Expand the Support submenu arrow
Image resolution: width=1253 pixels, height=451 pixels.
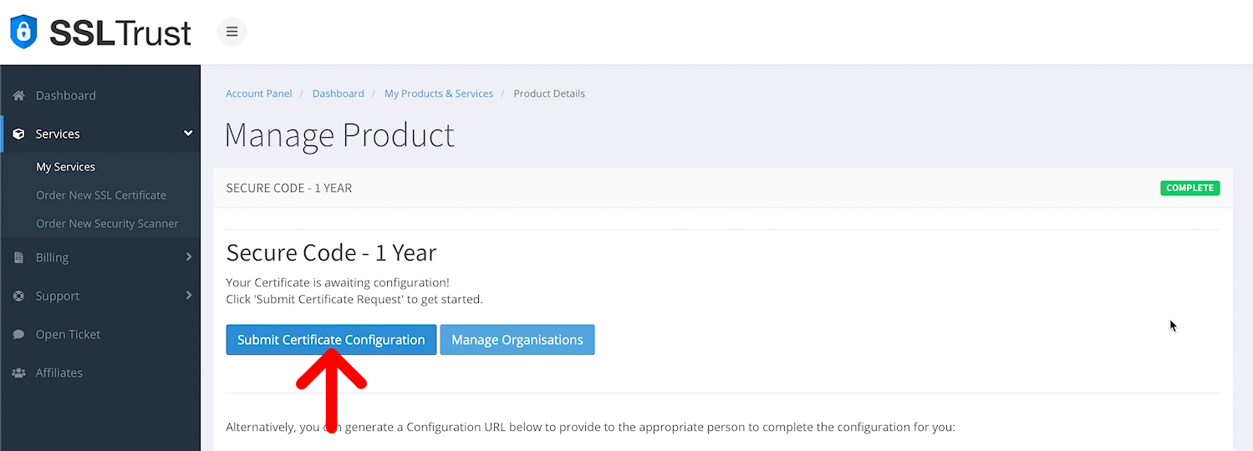[188, 296]
